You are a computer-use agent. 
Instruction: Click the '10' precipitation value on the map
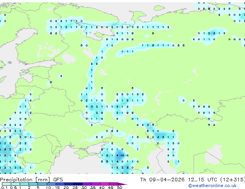click(x=122, y=155)
